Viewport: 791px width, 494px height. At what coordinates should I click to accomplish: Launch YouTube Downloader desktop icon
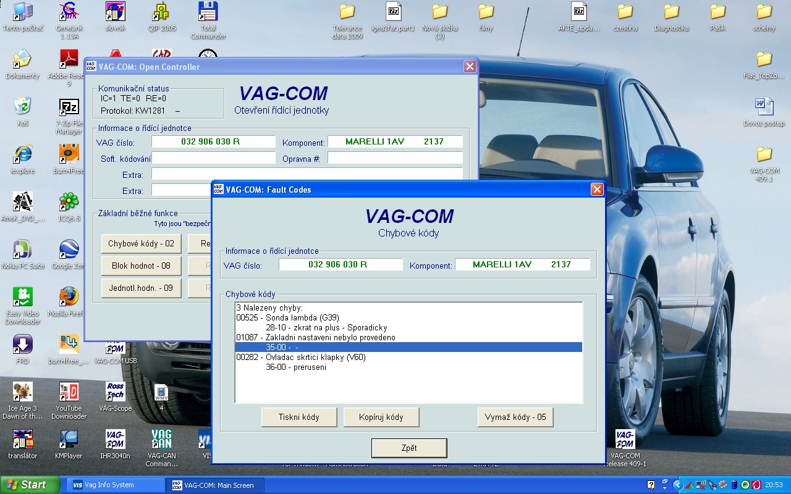coord(69,400)
